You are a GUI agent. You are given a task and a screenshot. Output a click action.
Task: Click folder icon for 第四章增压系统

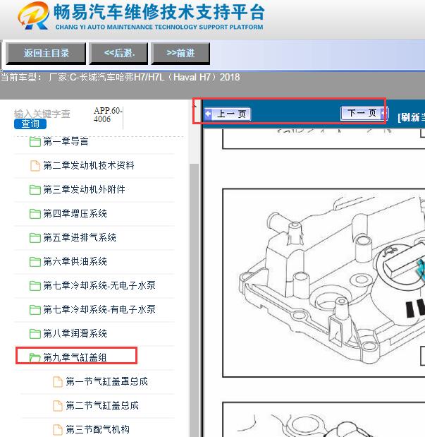pos(35,213)
